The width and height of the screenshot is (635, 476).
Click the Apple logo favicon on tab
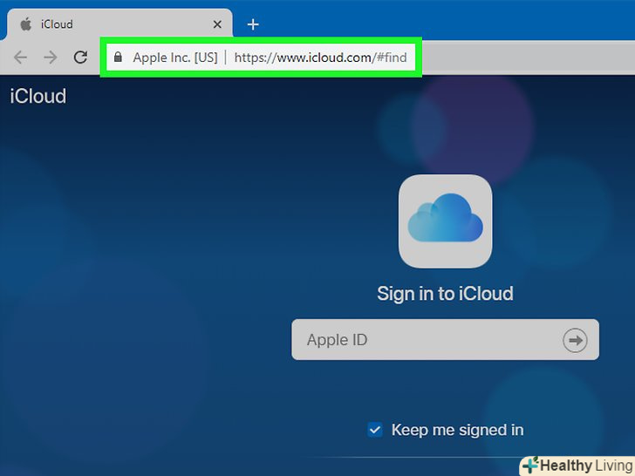point(25,24)
